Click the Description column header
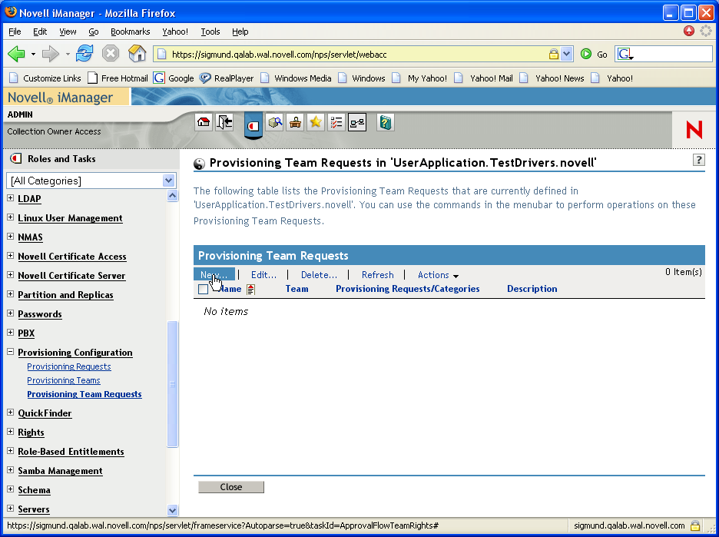 532,289
